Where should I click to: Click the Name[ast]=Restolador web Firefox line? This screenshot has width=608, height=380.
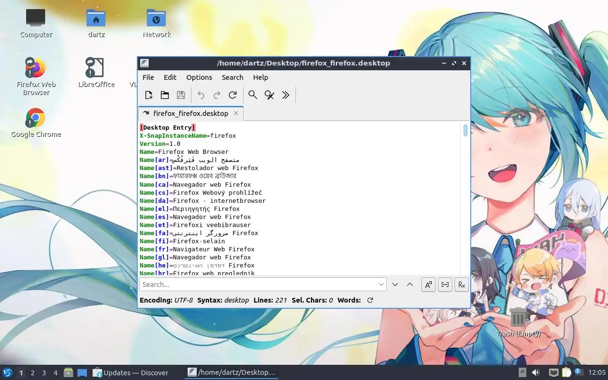tap(199, 168)
